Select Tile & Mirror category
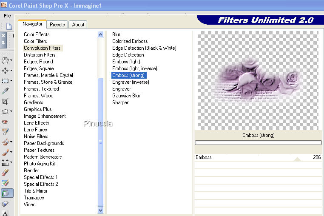324x216 pixels. [x=36, y=191]
